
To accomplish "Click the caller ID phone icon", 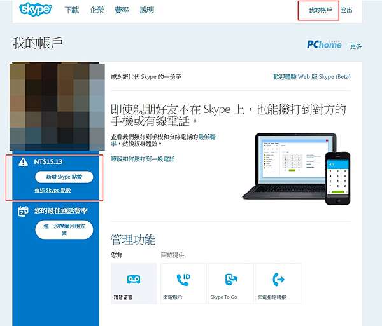I will click(x=183, y=280).
